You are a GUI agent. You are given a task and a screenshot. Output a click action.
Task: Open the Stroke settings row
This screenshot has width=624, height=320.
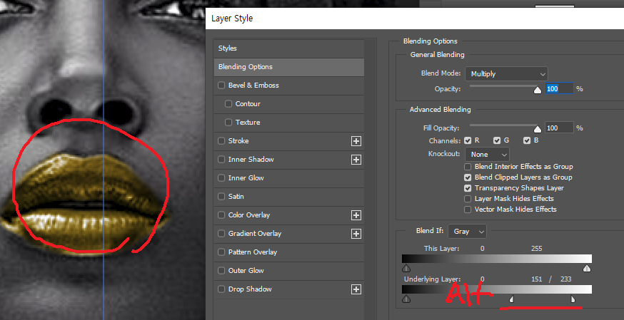tap(289, 141)
